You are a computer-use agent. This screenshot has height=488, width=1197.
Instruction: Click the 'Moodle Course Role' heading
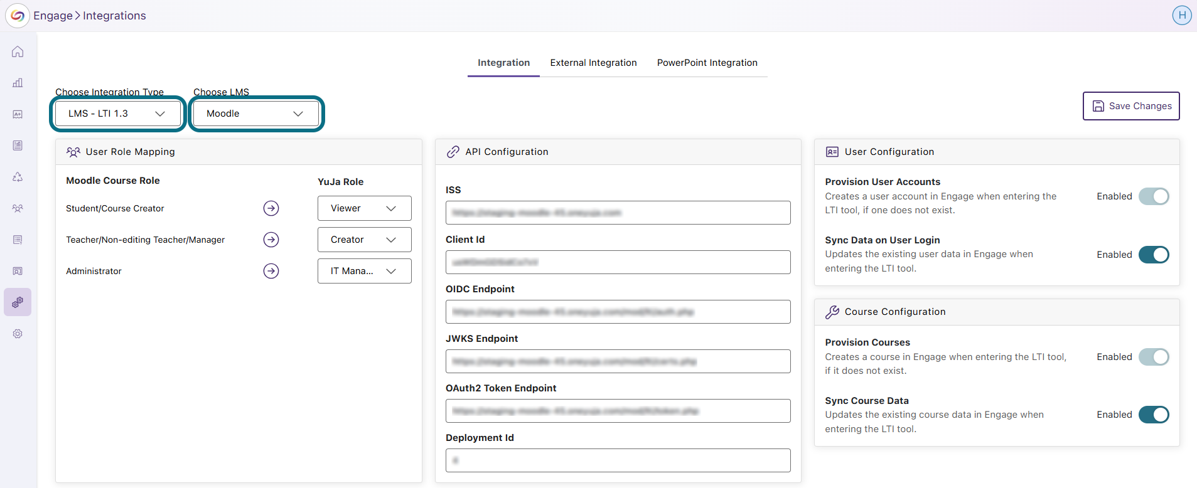pos(113,181)
